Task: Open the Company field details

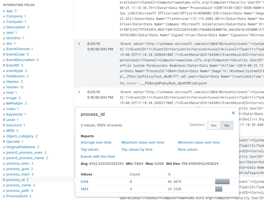Action: [x=14, y=16]
